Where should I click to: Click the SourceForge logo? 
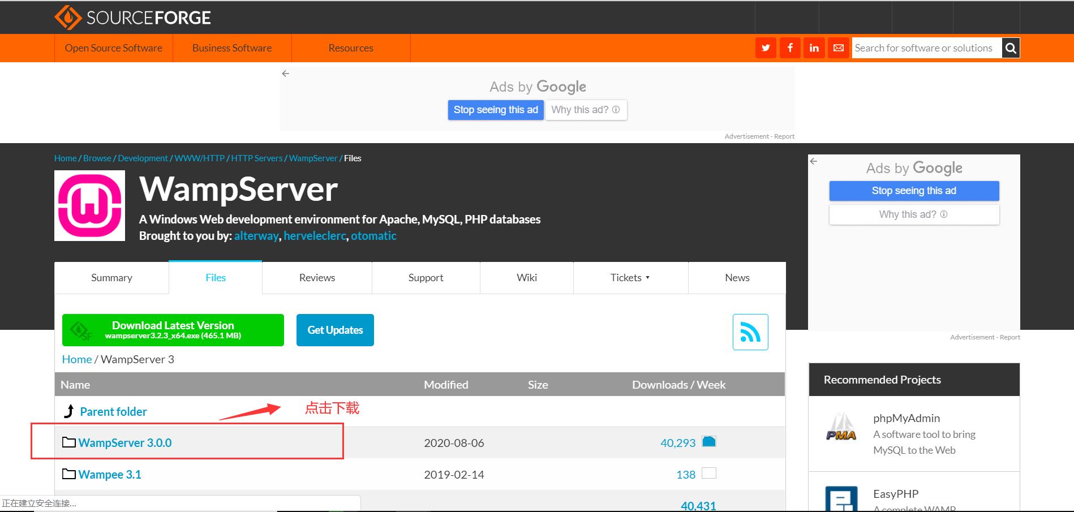coord(133,18)
